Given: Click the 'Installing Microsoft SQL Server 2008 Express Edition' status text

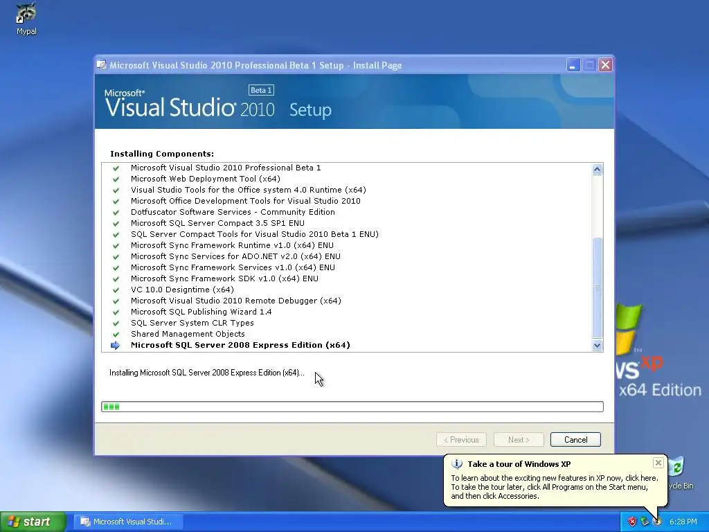Looking at the screenshot, I should click(206, 373).
